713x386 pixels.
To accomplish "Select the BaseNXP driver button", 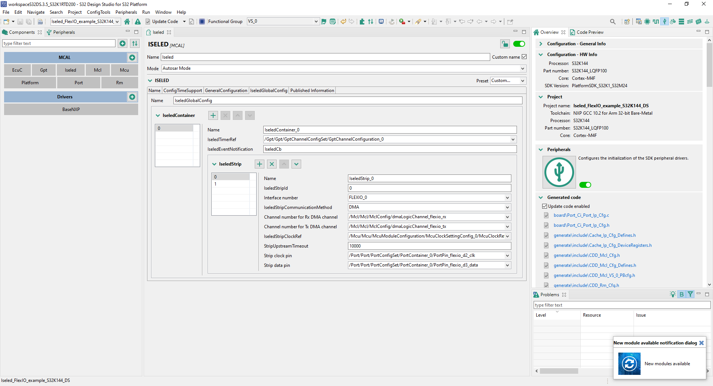I will [71, 109].
